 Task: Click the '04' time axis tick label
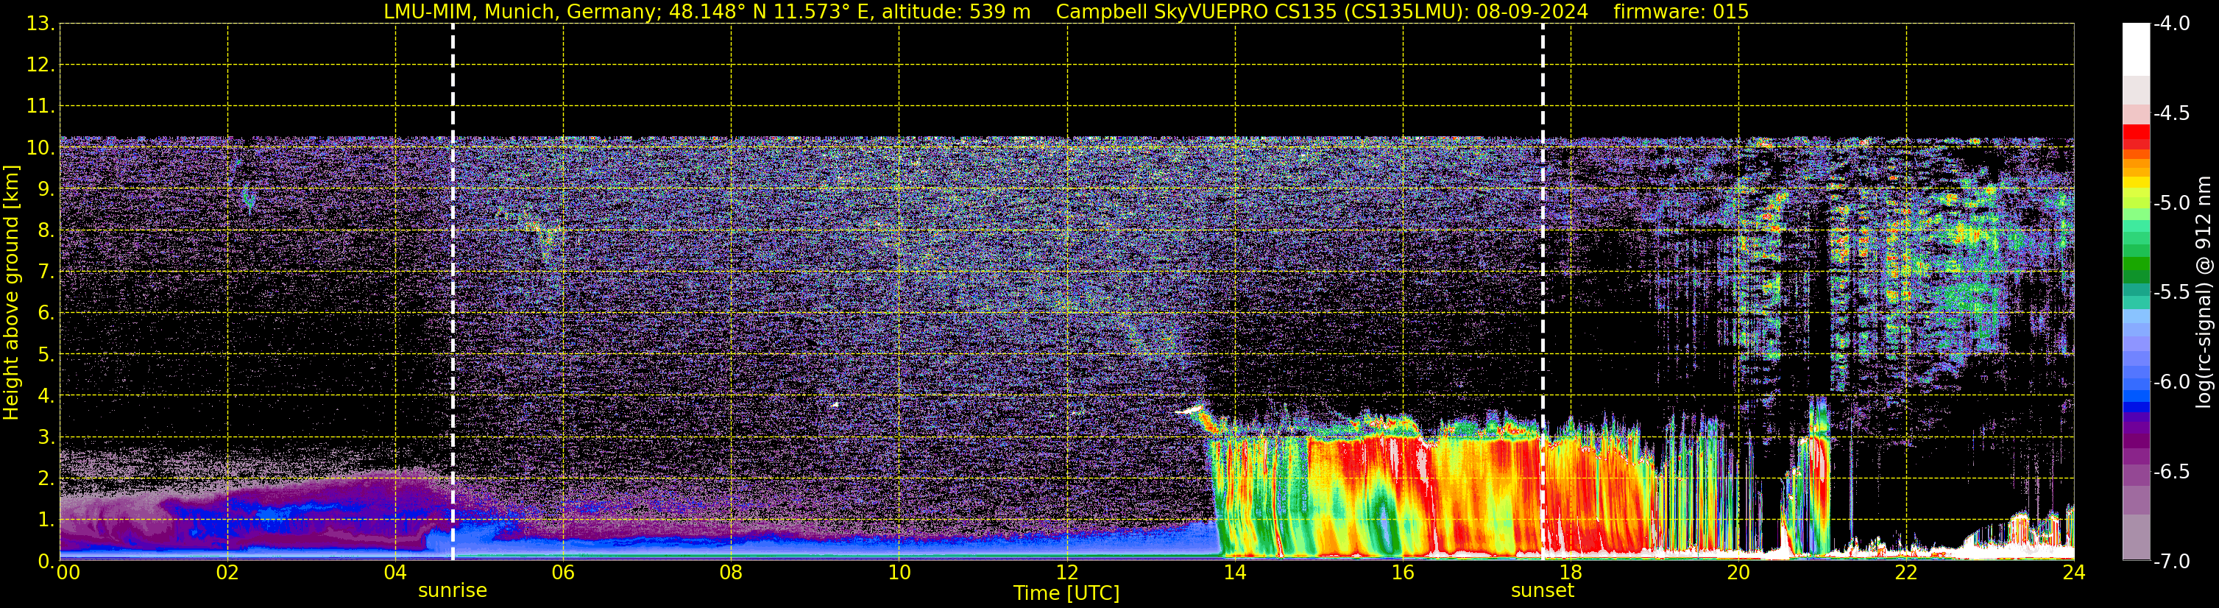[395, 573]
